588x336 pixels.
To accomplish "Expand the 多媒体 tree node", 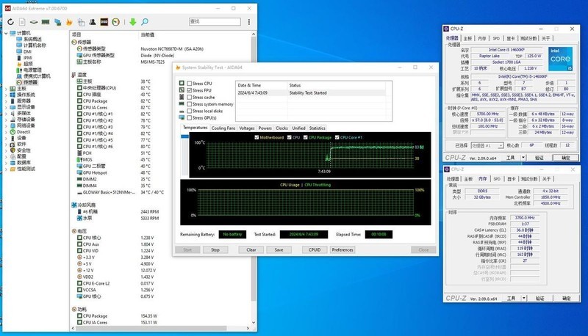I will pos(6,114).
